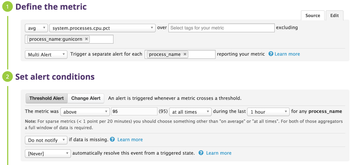Switch to the Edit tab
Viewport: 351px width, 165px height.
[334, 16]
